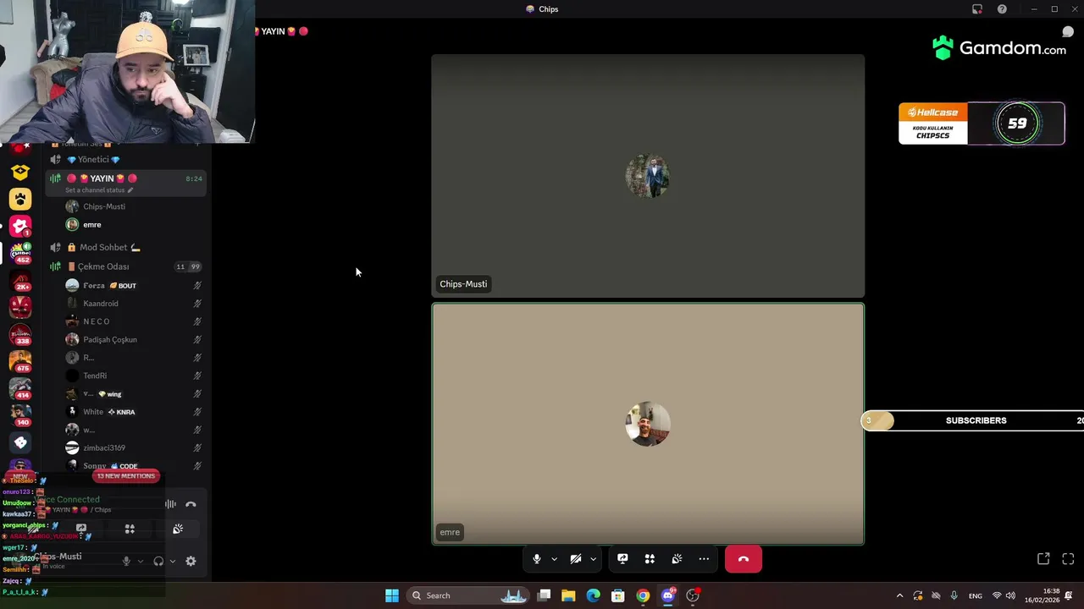Click Gamdom.com logo

[x=998, y=48]
